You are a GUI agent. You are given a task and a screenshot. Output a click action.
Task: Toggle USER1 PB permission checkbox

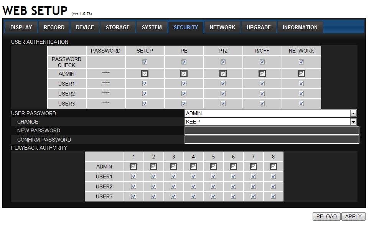click(x=184, y=84)
